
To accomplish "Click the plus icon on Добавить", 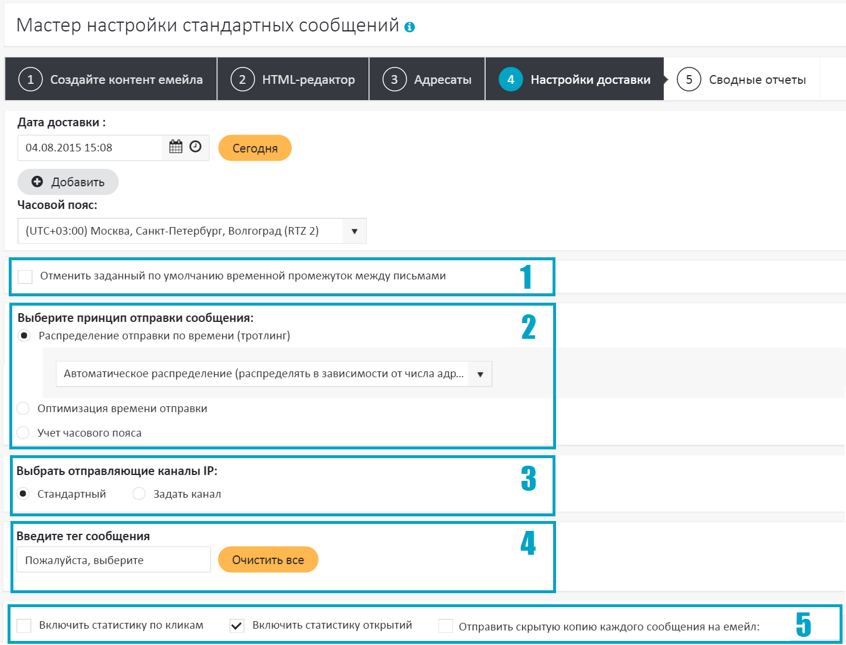I will (x=37, y=182).
